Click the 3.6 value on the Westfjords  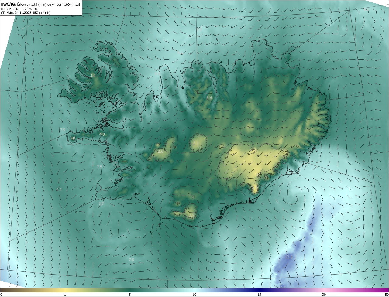click(93, 76)
